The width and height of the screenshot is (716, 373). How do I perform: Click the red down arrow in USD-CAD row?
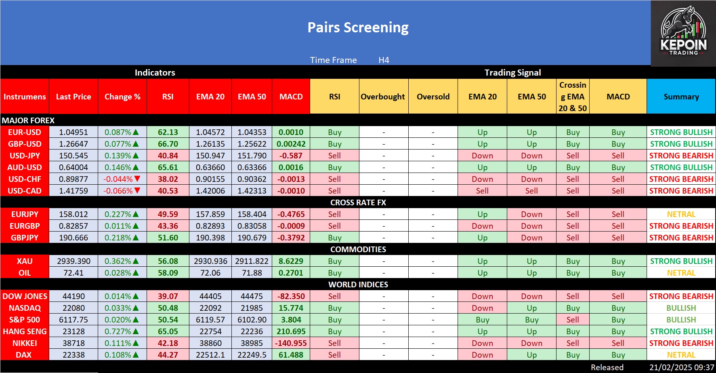137,191
